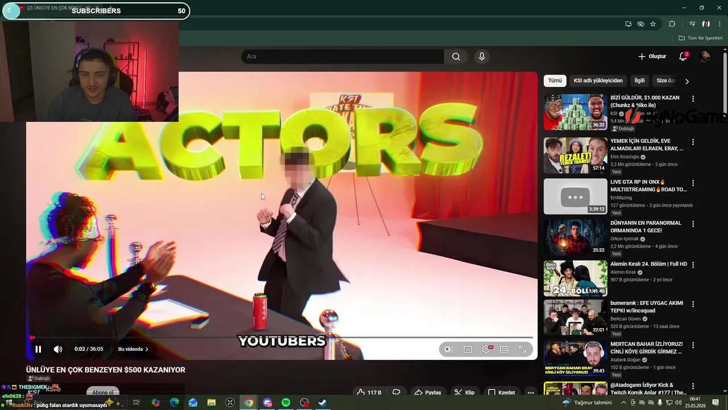Open Google Chrome from the taskbar

[x=249, y=403]
